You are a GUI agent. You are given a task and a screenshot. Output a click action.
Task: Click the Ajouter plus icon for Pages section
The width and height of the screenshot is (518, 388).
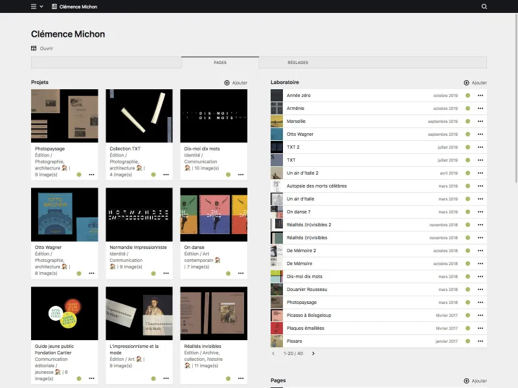coord(466,381)
